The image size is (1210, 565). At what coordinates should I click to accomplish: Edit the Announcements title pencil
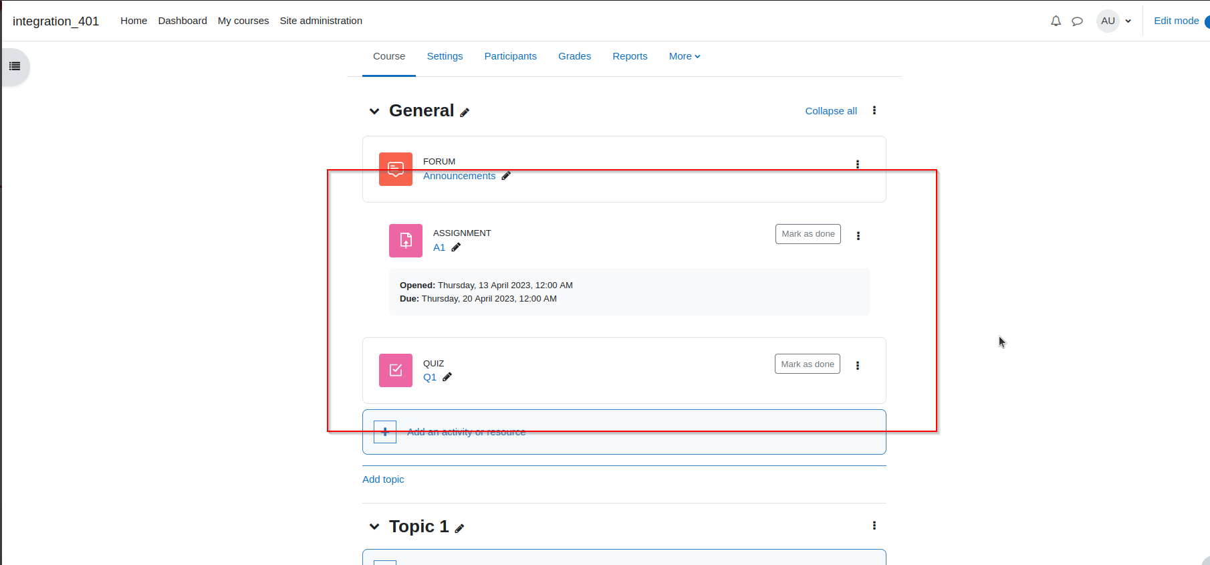pos(506,176)
